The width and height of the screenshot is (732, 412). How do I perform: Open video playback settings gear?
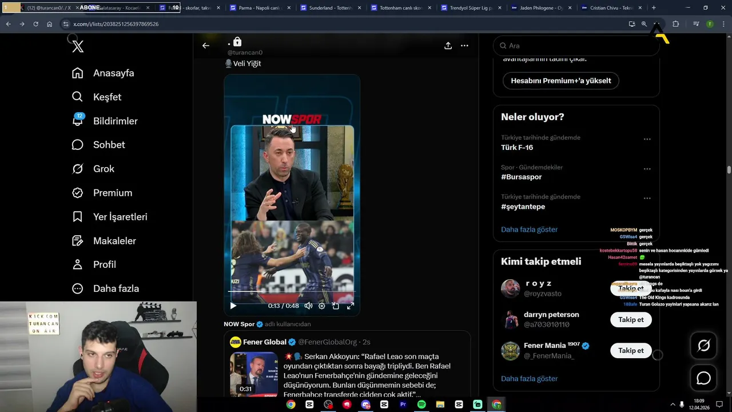pyautogui.click(x=322, y=306)
